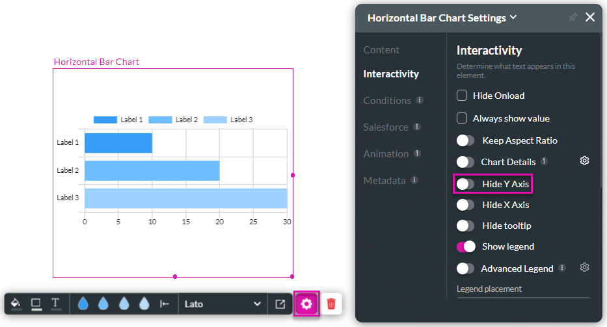The width and height of the screenshot is (607, 327).
Task: Click the open external link icon
Action: tap(280, 304)
